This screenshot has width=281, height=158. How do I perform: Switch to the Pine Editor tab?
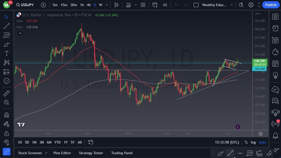[x=62, y=153]
